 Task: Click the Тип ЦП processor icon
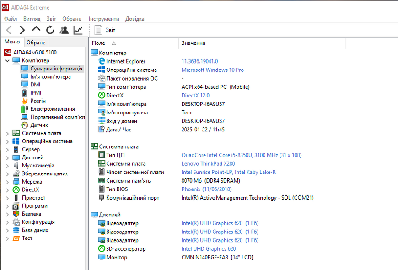tap(102, 155)
